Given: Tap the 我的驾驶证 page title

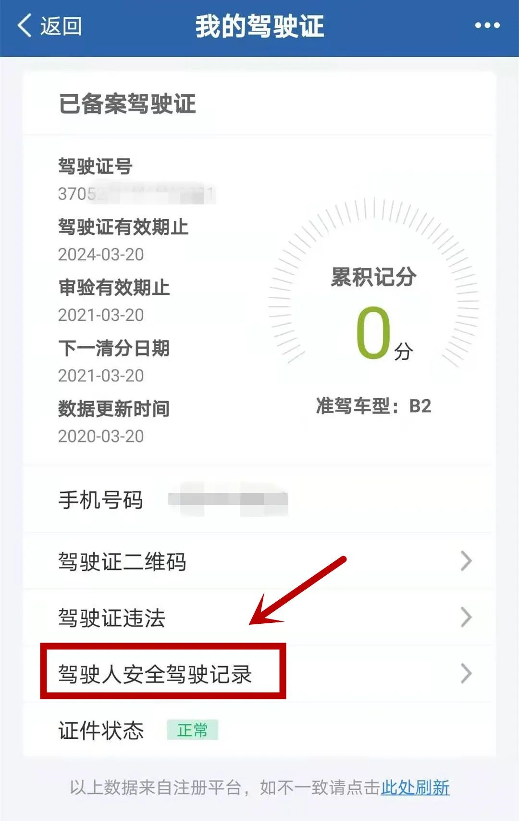Looking at the screenshot, I should [259, 26].
